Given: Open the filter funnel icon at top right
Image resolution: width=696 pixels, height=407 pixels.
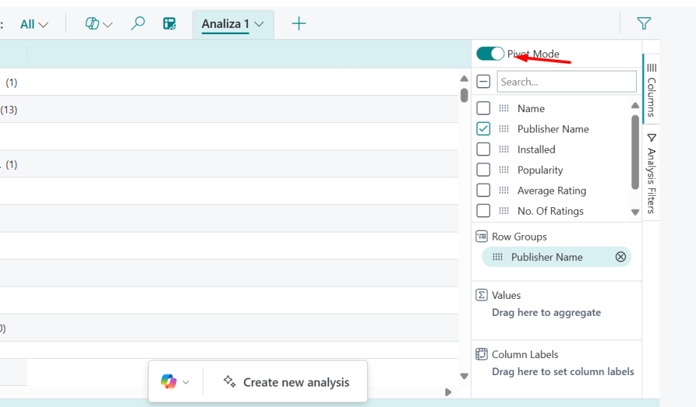Looking at the screenshot, I should (x=644, y=24).
